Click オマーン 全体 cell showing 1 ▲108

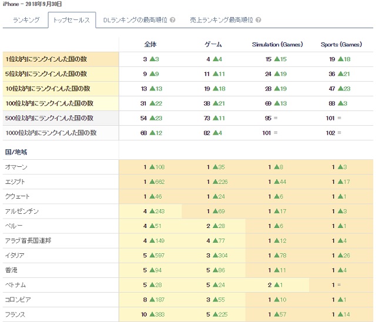[x=150, y=167]
